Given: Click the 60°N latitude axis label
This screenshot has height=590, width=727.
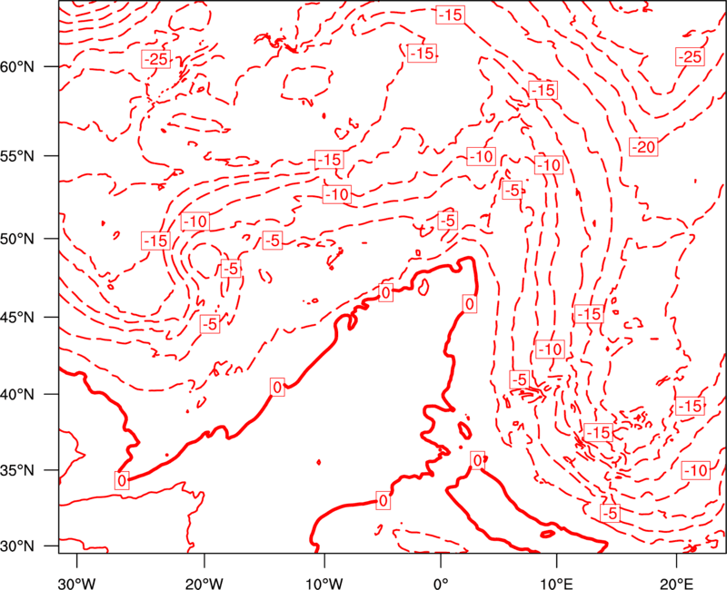Looking at the screenshot, I should 17,66.
